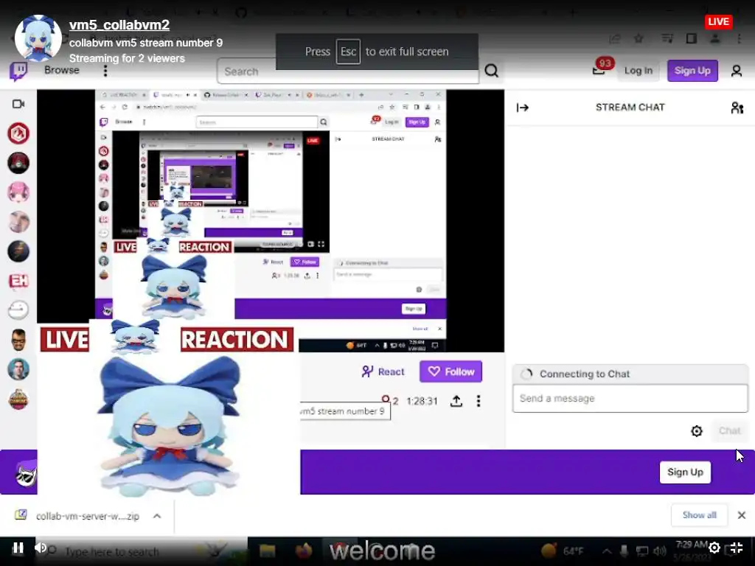Click the network tray icon on taskbar
Image resolution: width=755 pixels, height=566 pixels.
642,551
